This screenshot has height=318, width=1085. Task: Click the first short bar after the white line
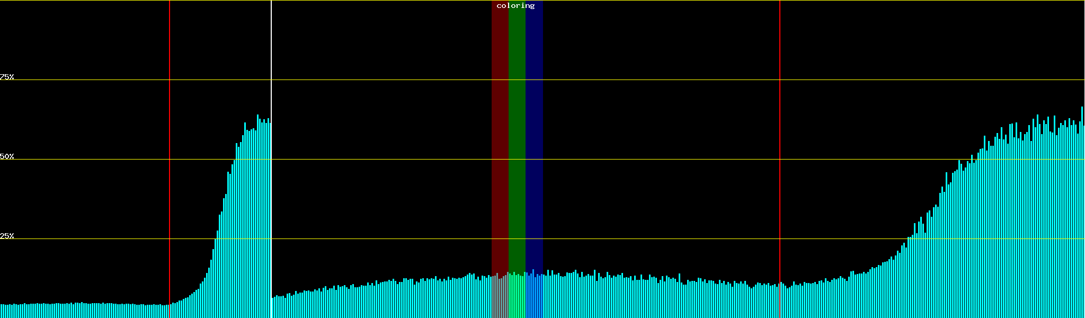(273, 308)
